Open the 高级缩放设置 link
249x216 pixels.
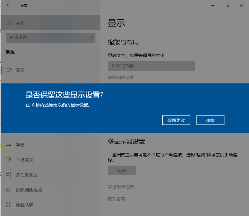tap(121, 77)
